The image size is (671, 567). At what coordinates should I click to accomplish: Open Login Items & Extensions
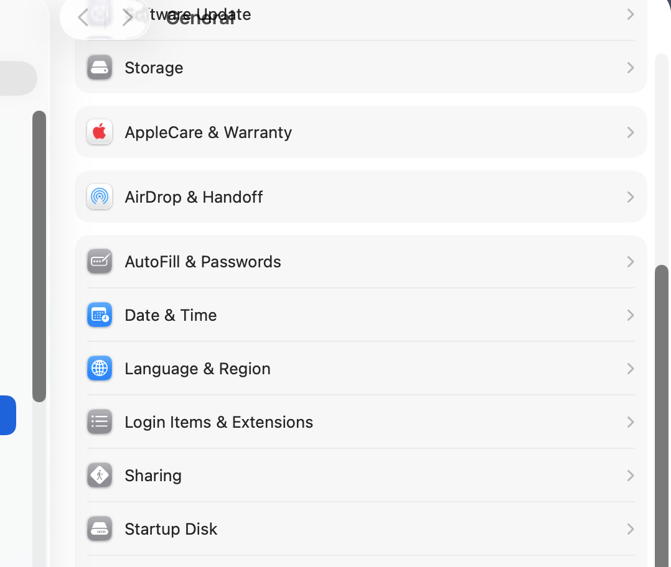click(x=218, y=422)
